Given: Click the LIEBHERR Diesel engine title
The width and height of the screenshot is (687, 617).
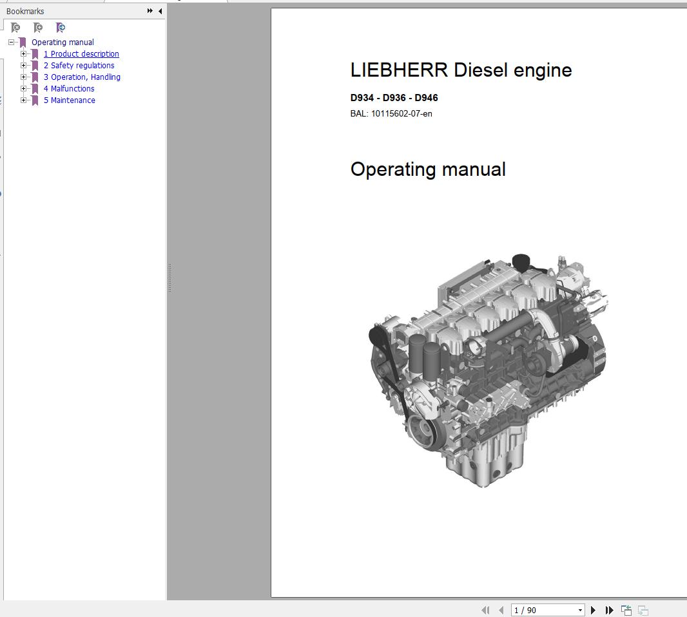Looking at the screenshot, I should pos(461,70).
